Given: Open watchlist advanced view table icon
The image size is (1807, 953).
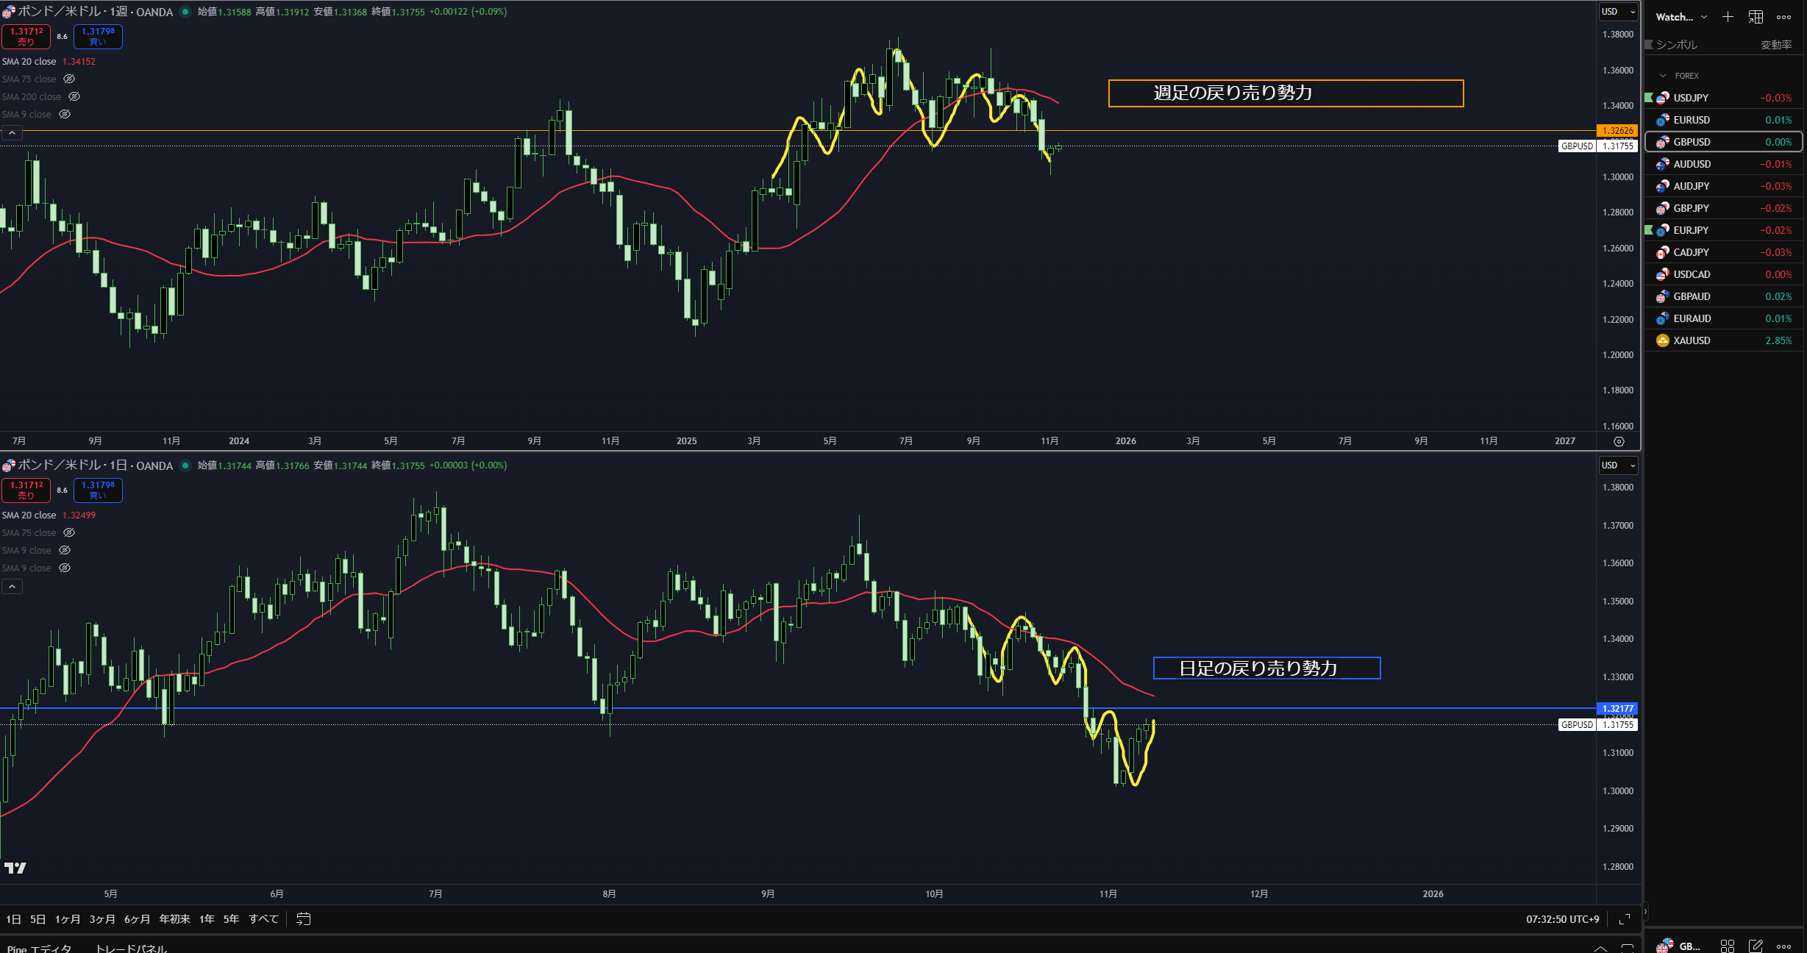Looking at the screenshot, I should (x=1756, y=17).
